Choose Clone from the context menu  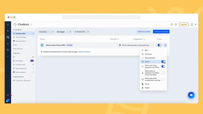tap(153, 84)
